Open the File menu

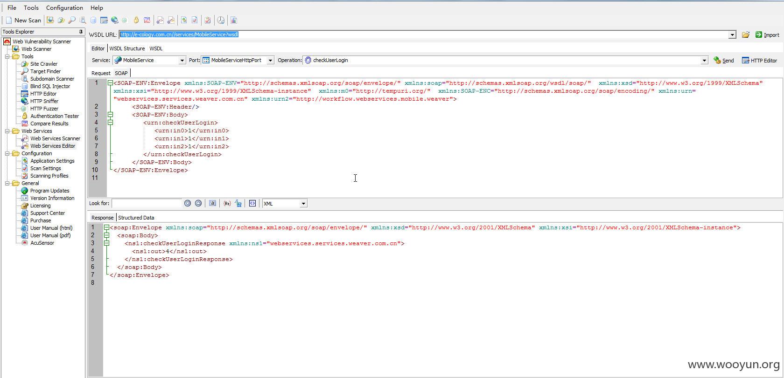point(12,7)
